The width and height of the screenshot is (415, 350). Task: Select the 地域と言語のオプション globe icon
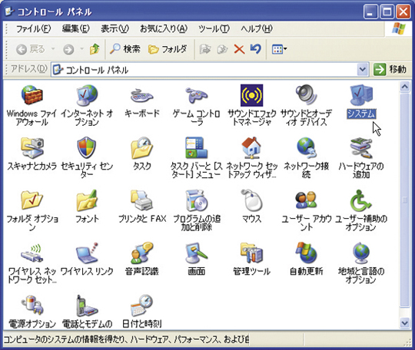tap(361, 253)
